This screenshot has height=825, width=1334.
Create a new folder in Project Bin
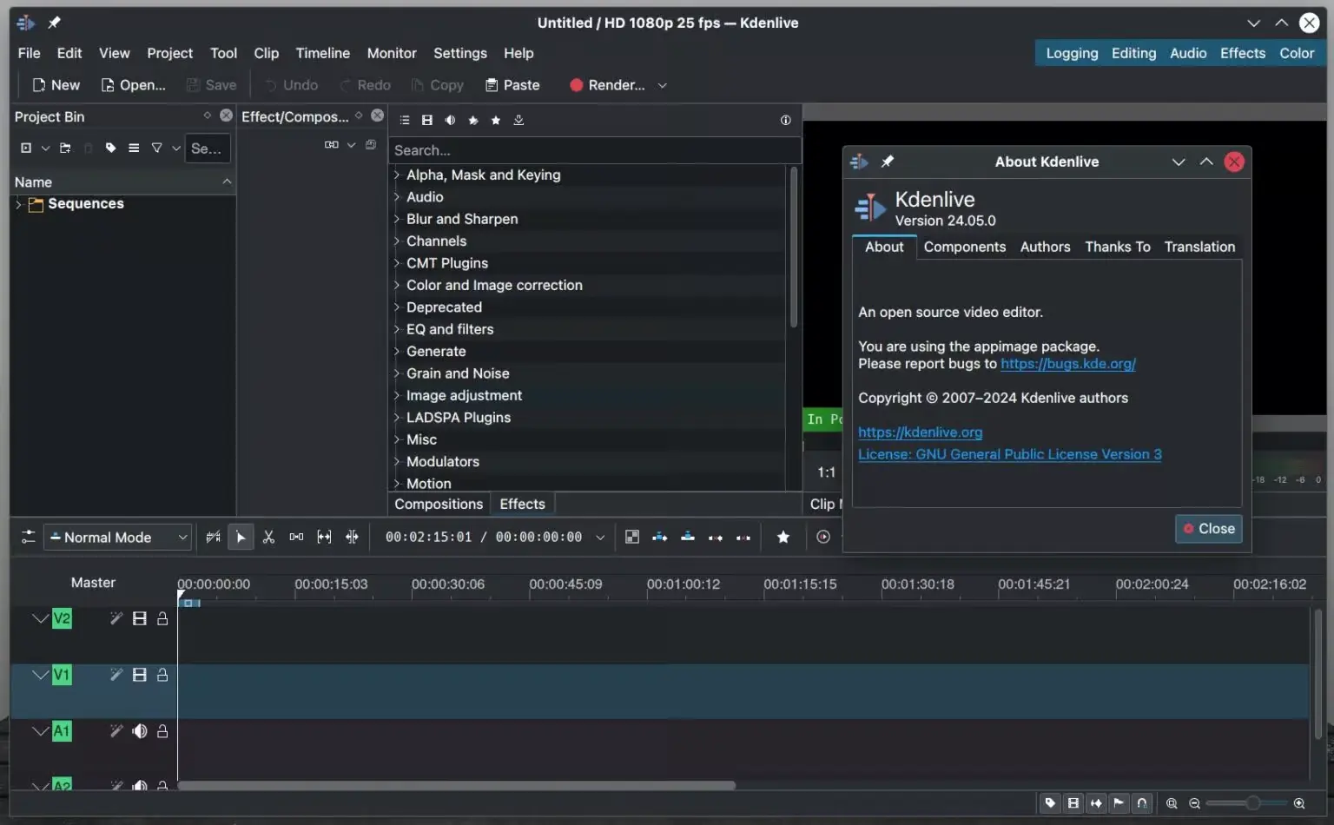[65, 148]
